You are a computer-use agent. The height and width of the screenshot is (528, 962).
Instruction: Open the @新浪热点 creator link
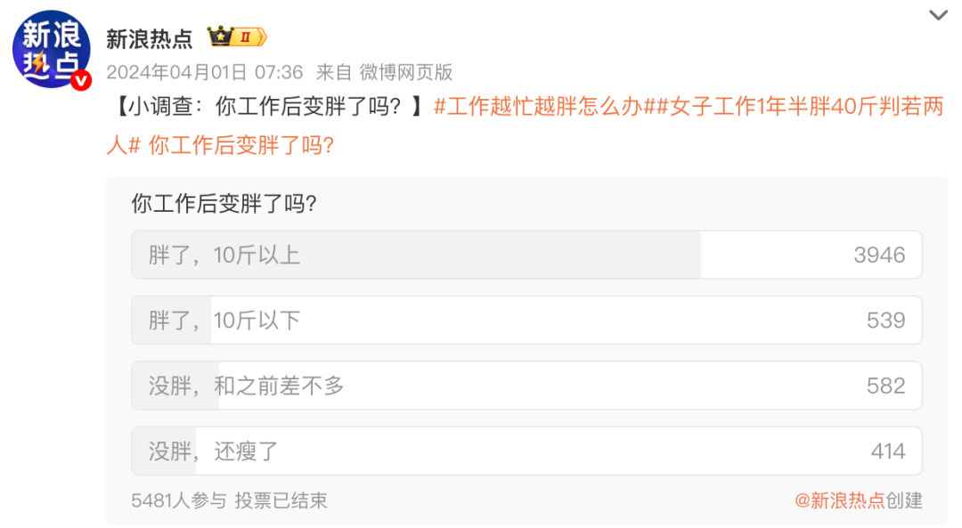tap(839, 500)
